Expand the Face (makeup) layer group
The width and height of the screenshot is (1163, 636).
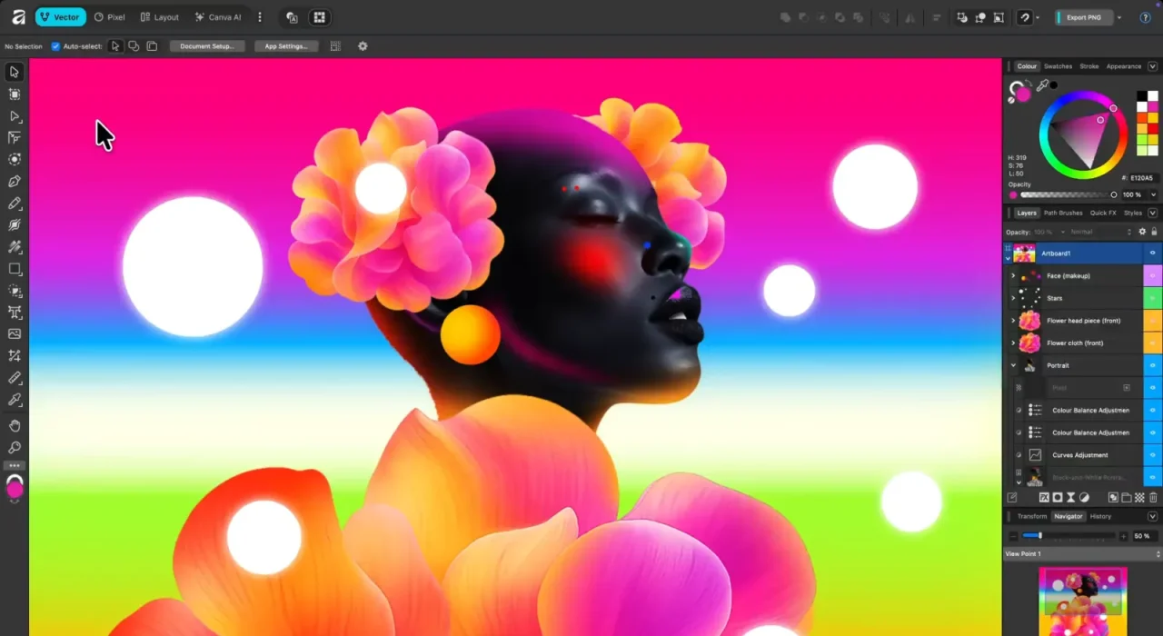point(1013,275)
